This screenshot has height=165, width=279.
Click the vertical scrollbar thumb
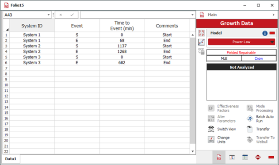(192, 90)
